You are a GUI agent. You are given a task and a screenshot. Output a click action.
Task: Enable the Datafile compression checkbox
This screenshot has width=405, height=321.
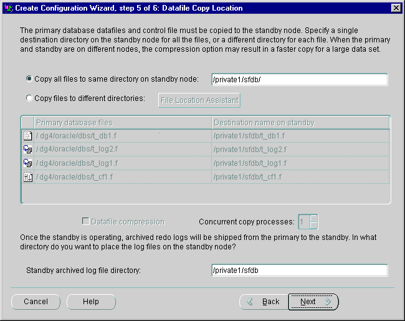pos(85,221)
